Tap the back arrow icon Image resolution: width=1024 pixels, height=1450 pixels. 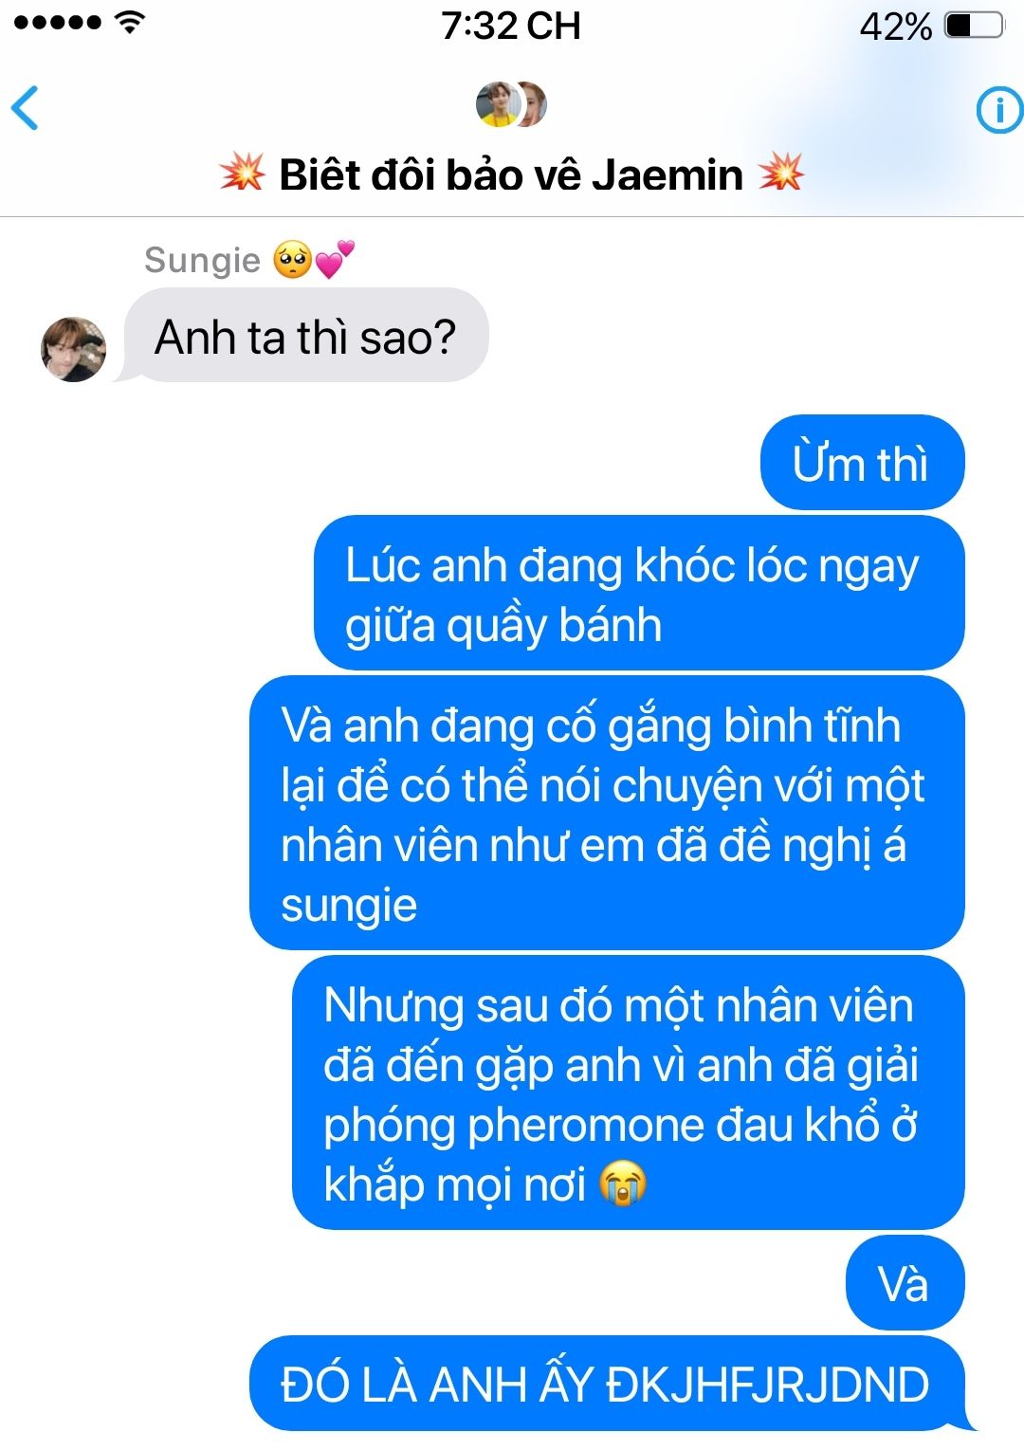pos(25,107)
